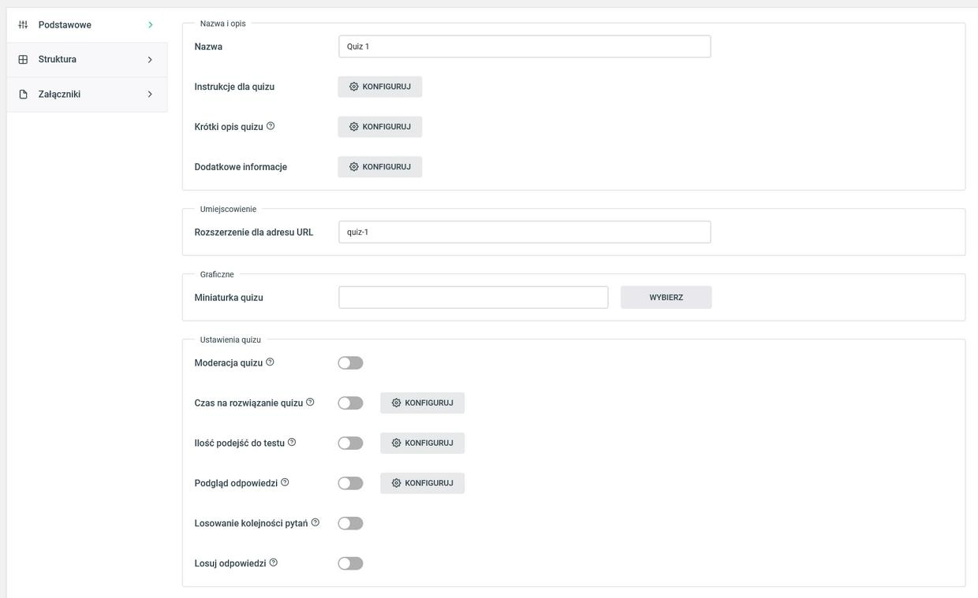Click the Wybierz button for thumbnail
The image size is (978, 598).
click(x=666, y=298)
